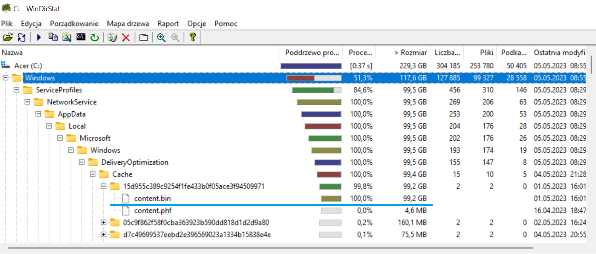This screenshot has width=596, height=254.
Task: Click the 75,5 MB size cell
Action: pyautogui.click(x=414, y=234)
